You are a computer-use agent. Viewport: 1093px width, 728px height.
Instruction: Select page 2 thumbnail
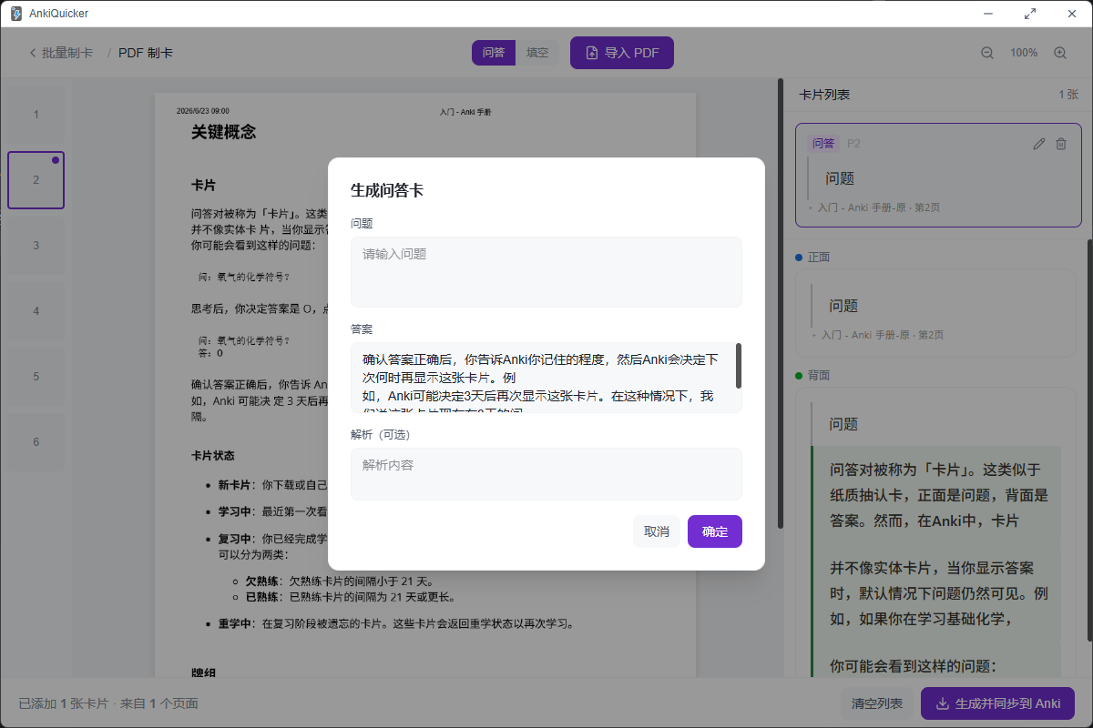(x=36, y=180)
